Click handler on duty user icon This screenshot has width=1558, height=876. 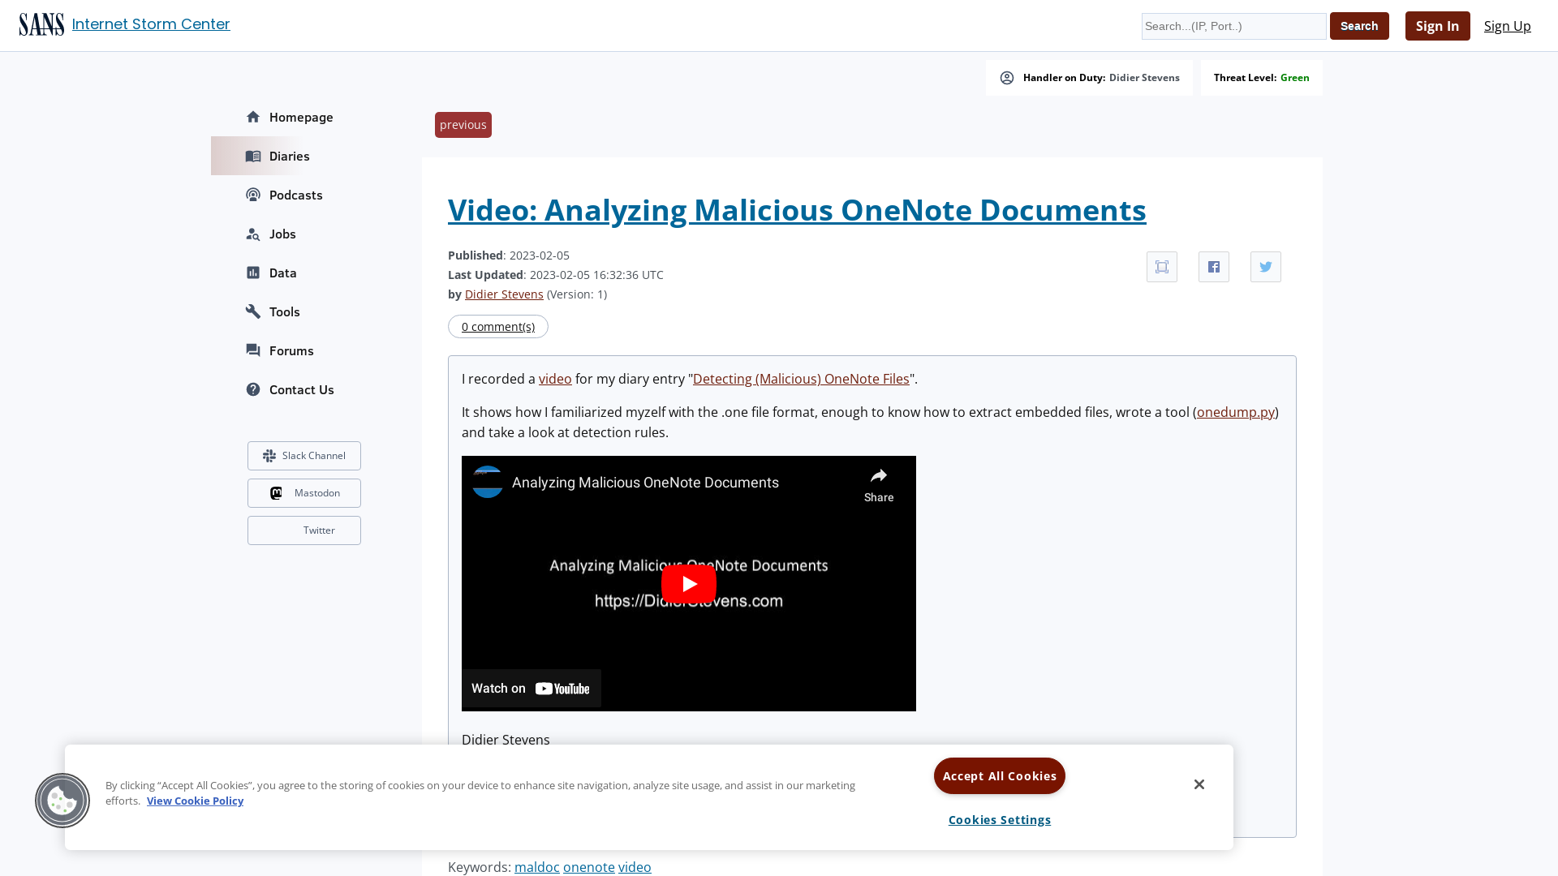[x=1007, y=78]
